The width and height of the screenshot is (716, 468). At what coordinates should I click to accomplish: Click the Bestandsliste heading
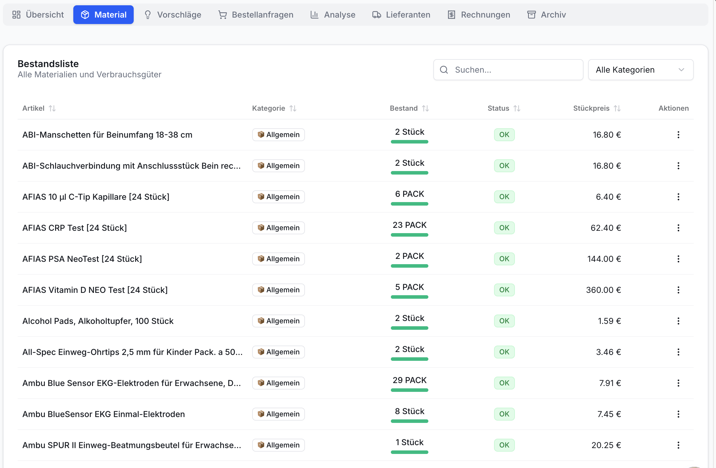point(48,64)
